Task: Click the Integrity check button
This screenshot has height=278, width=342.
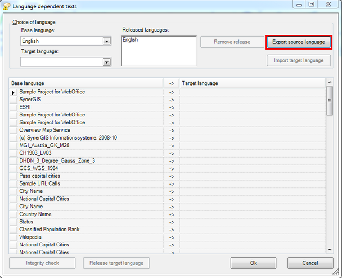Action: pos(42,263)
